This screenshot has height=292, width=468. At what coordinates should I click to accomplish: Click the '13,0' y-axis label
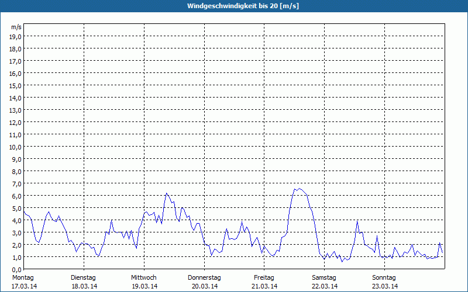pyautogui.click(x=15, y=110)
